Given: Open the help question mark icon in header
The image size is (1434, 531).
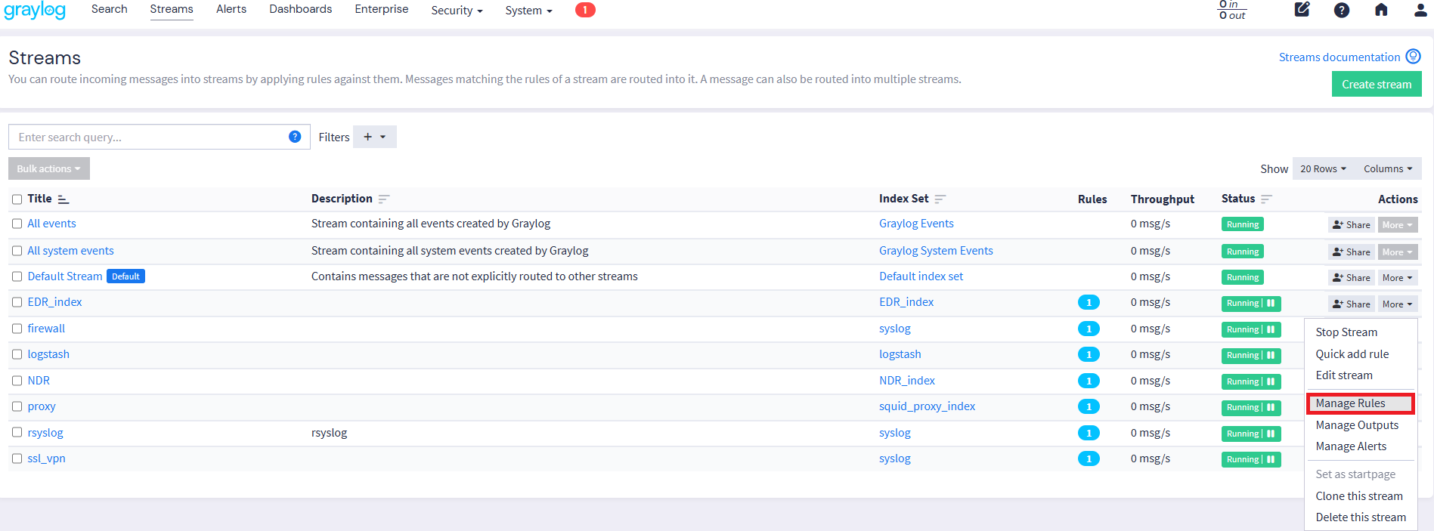Looking at the screenshot, I should [1342, 10].
